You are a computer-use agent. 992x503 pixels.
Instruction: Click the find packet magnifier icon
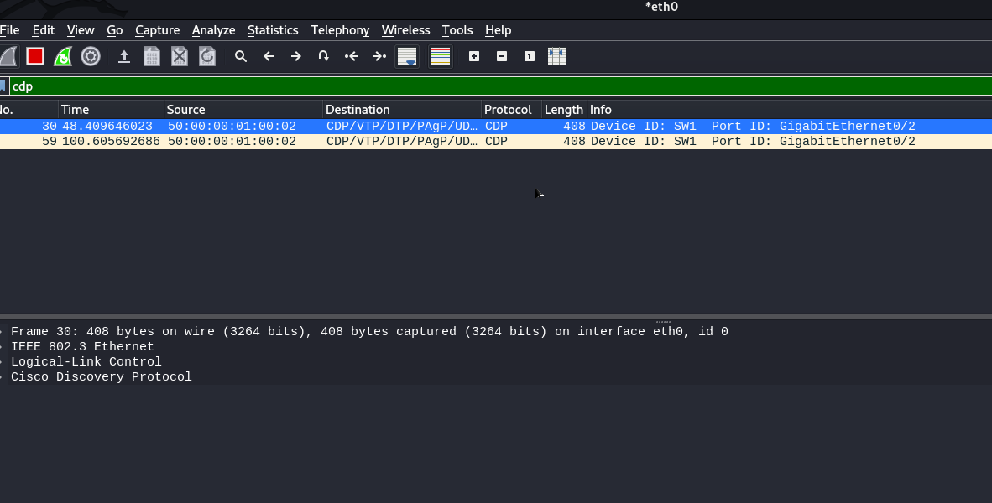[x=241, y=56]
